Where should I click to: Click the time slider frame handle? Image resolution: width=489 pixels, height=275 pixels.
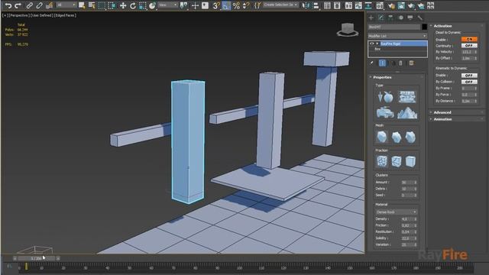tap(36, 258)
